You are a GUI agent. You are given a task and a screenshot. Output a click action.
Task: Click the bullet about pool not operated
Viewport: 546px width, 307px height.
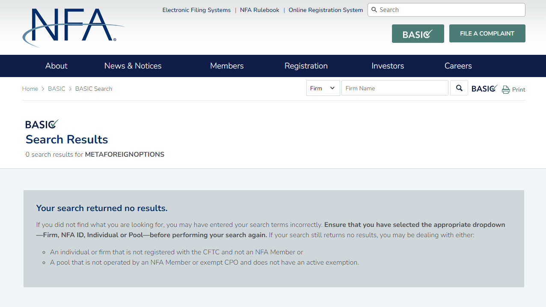[x=205, y=262]
